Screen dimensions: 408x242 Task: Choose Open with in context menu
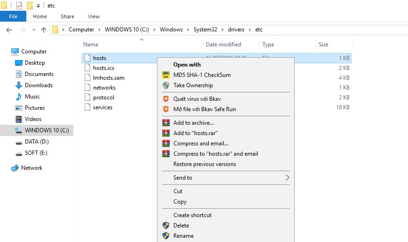[x=226, y=65]
